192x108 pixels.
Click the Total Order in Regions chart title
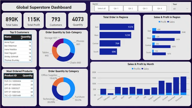pos(115,17)
